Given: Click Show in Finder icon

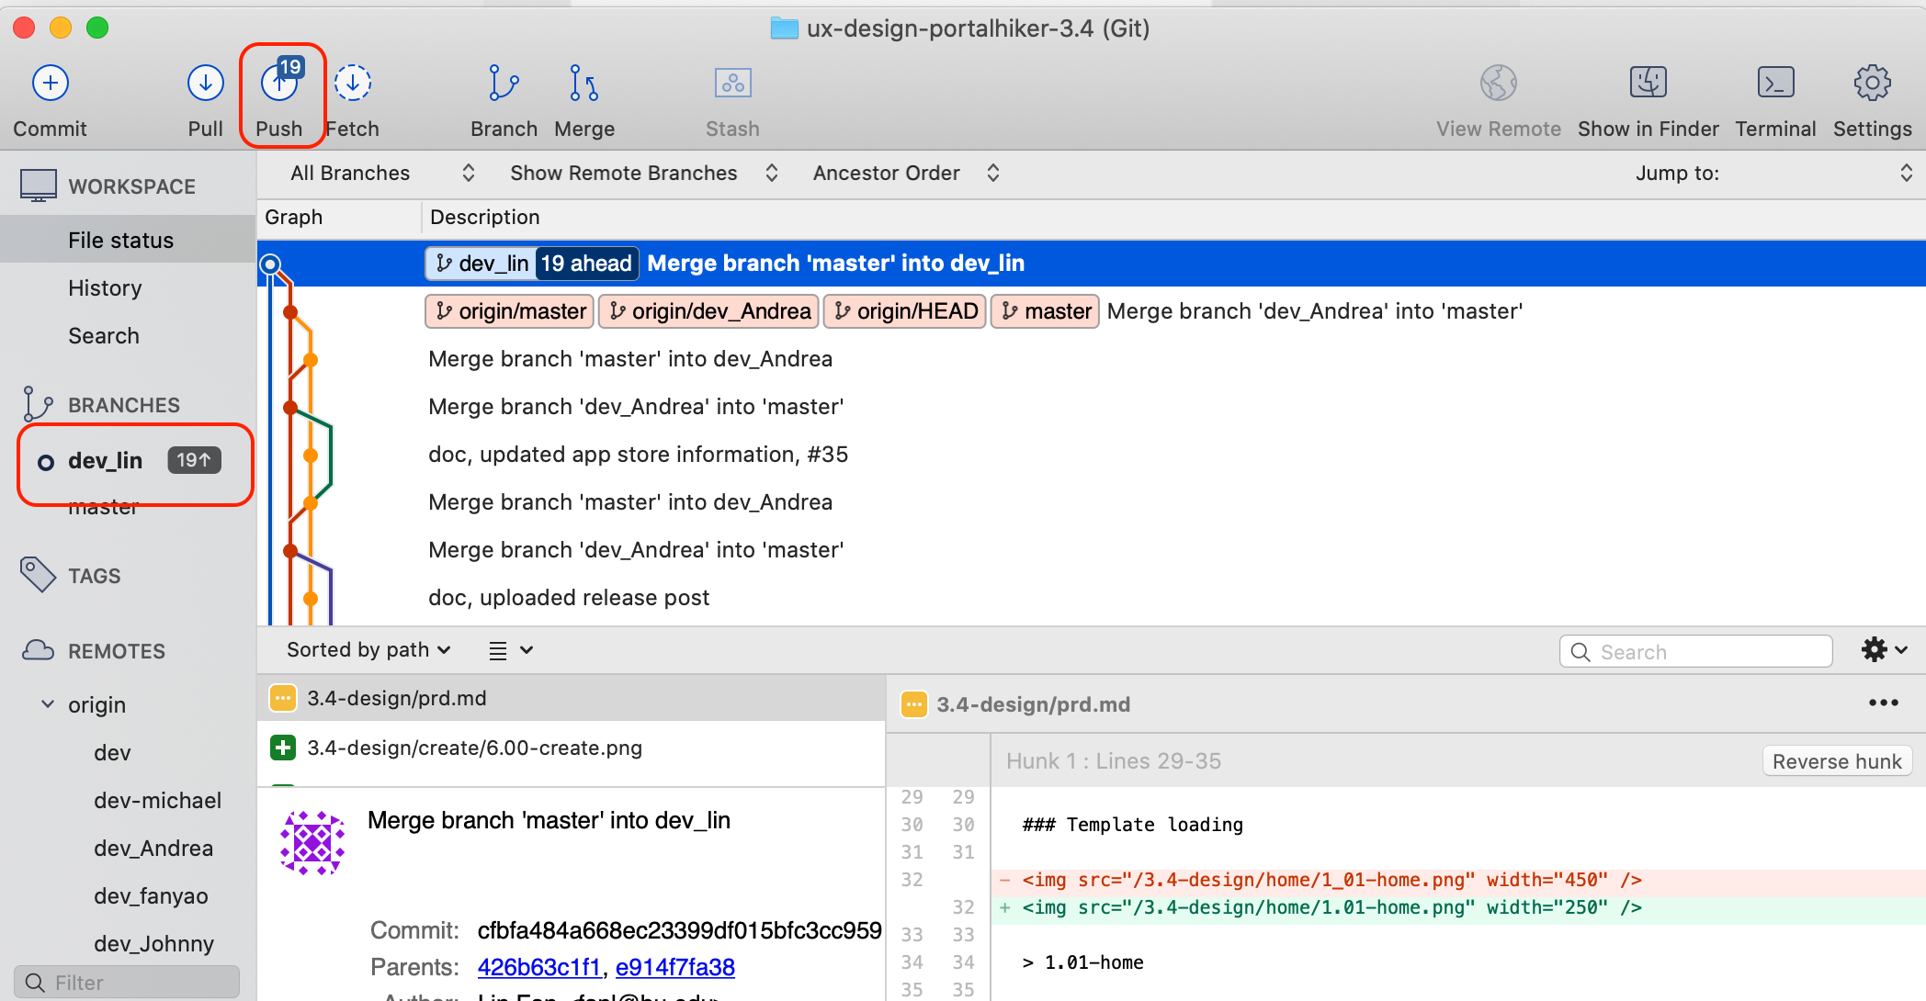Looking at the screenshot, I should tap(1648, 84).
